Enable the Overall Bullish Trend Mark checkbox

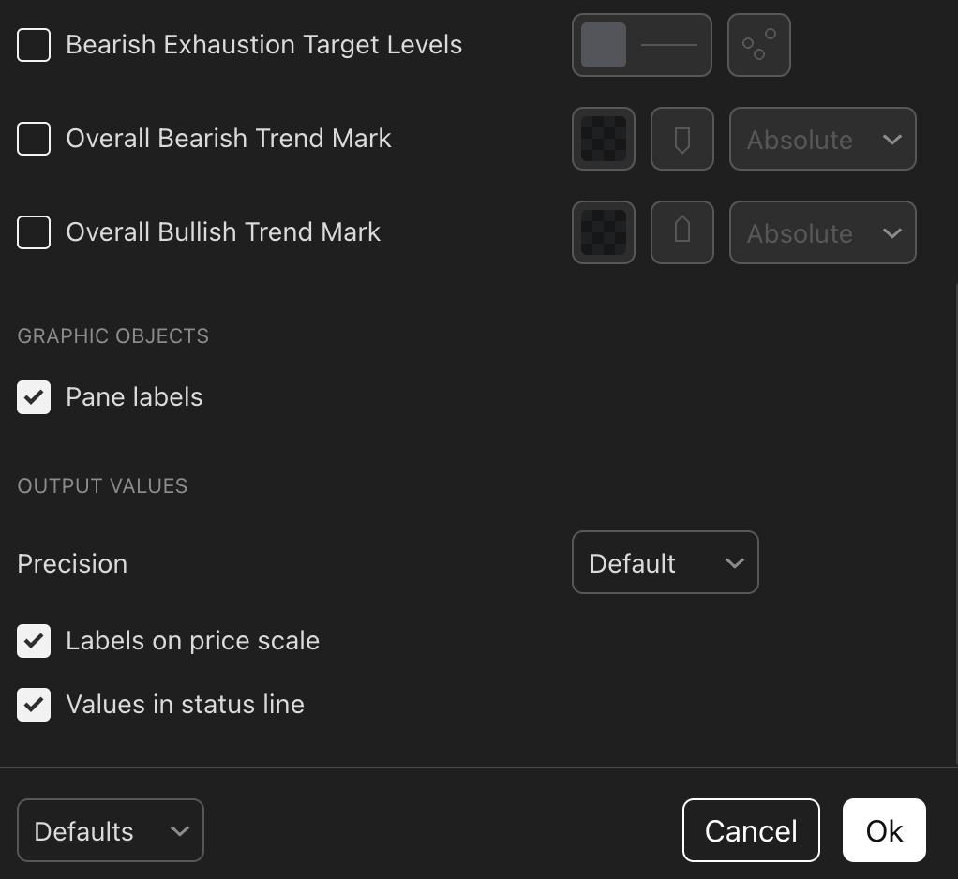point(34,232)
